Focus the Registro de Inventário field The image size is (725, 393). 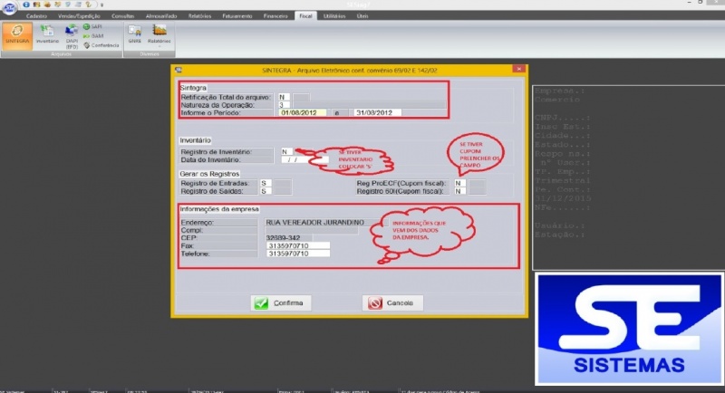[x=285, y=151]
